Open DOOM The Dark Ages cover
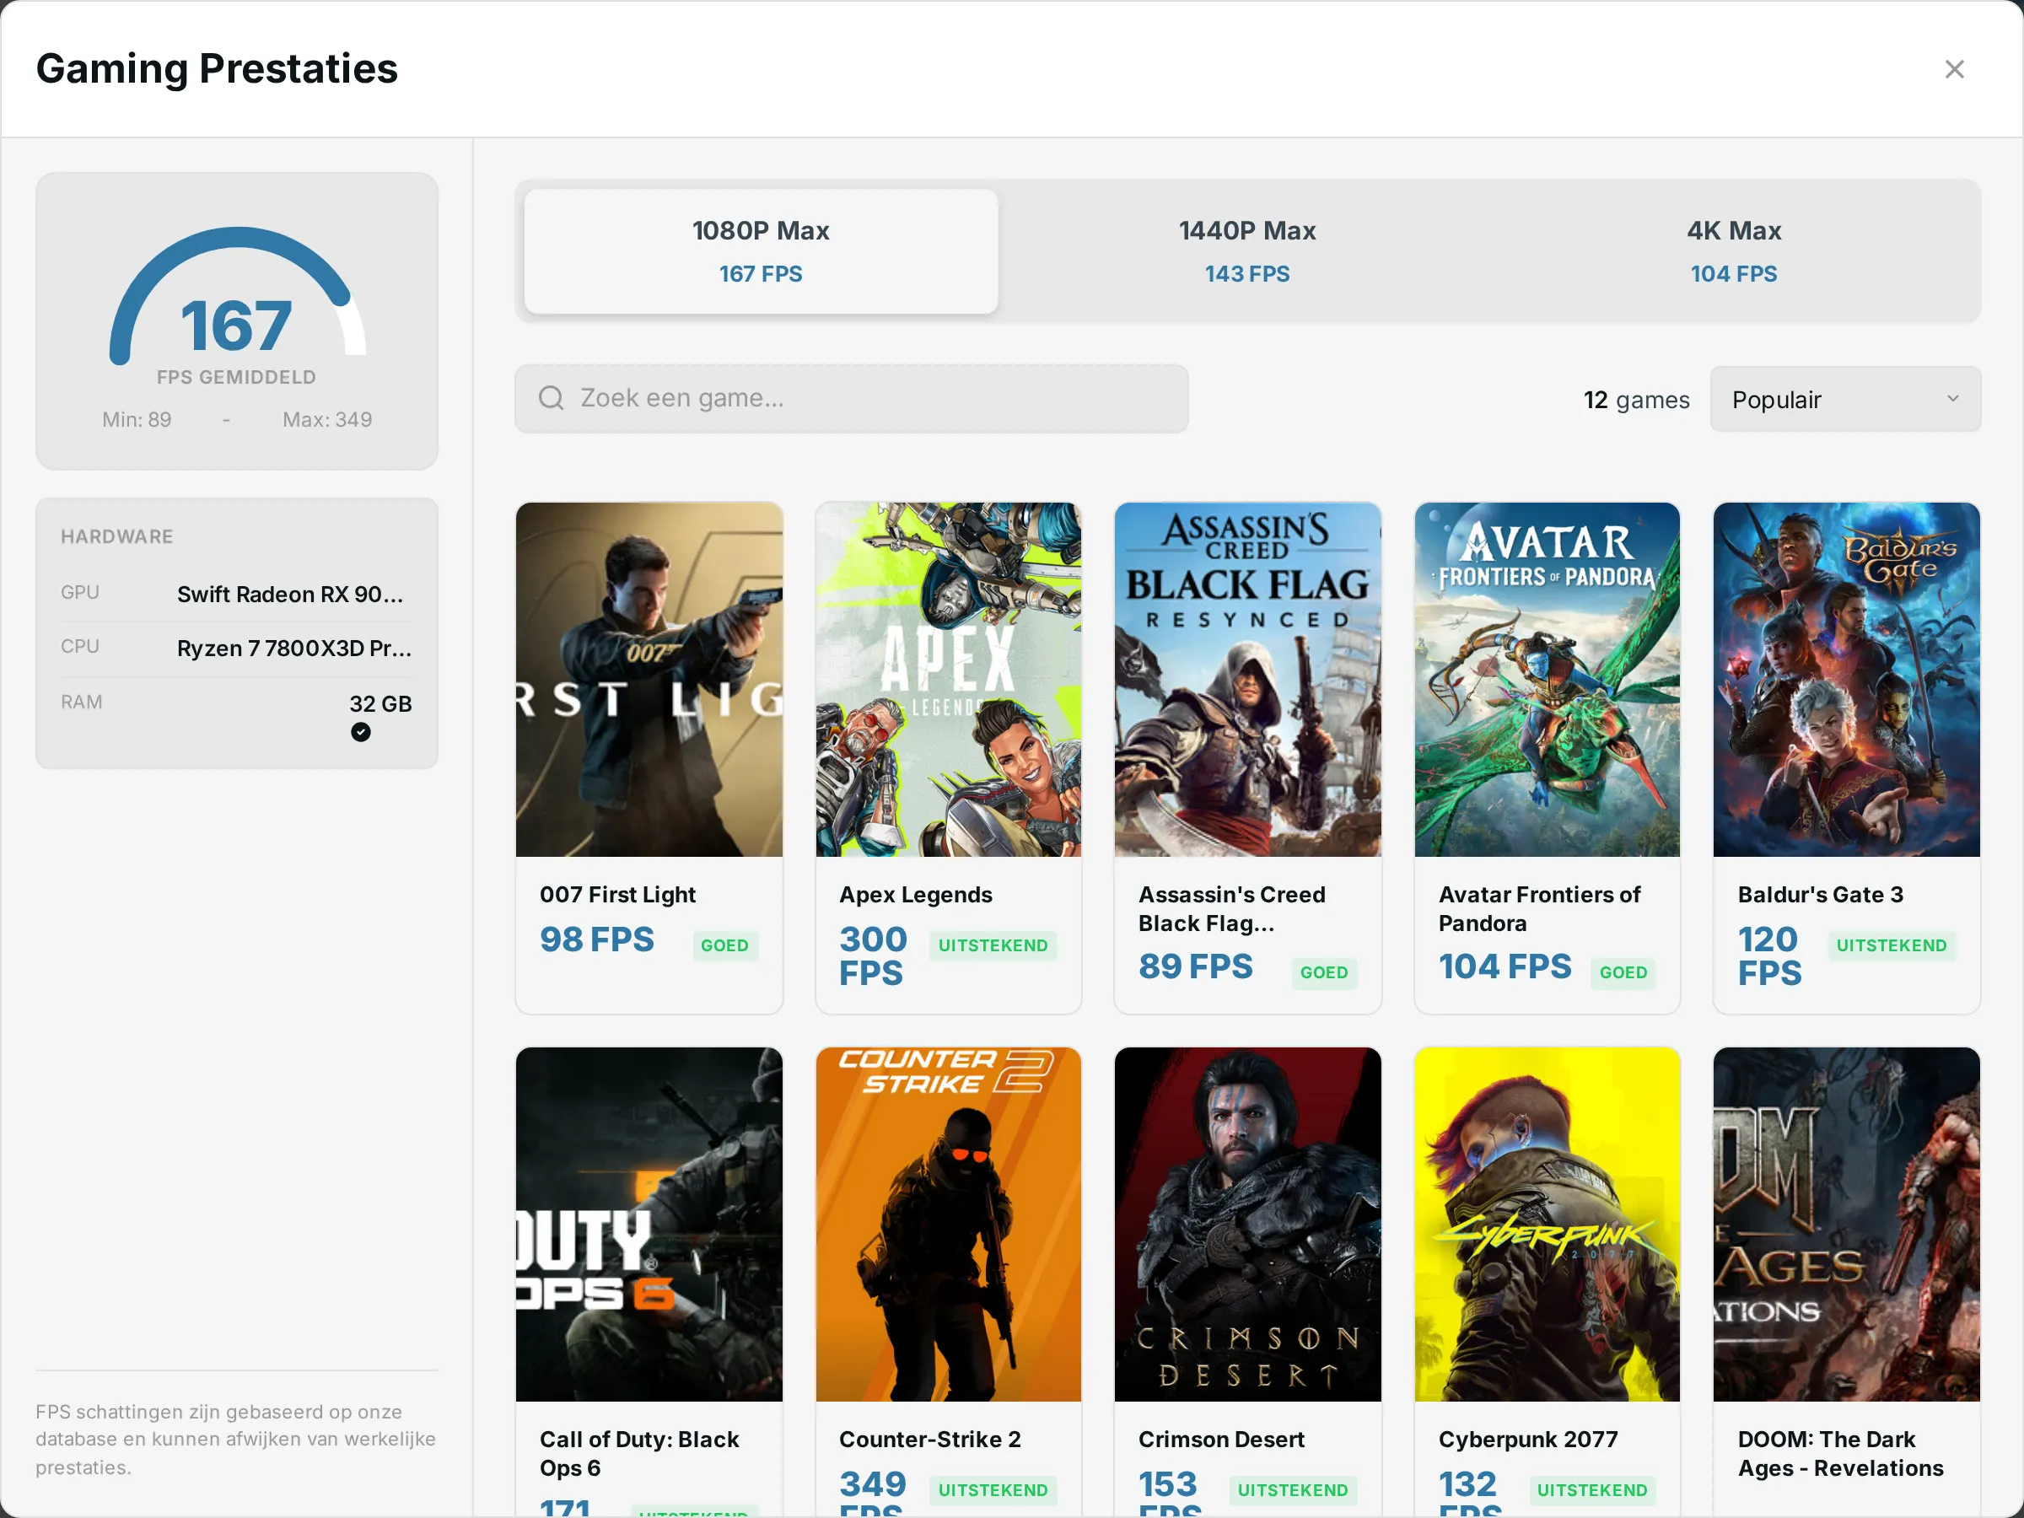Viewport: 2024px width, 1518px height. pos(1847,1225)
